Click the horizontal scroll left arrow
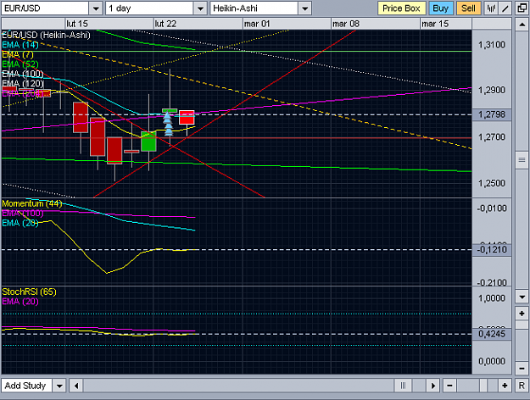 pos(76,386)
